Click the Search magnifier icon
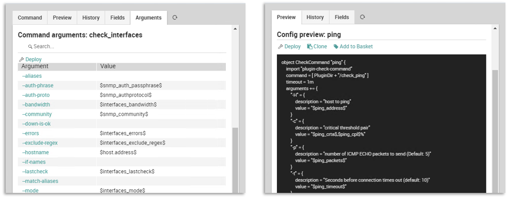The width and height of the screenshot is (508, 197). coord(30,46)
